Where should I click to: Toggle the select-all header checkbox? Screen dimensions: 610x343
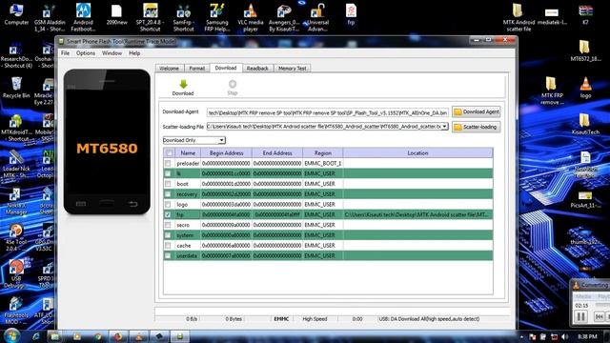point(170,153)
